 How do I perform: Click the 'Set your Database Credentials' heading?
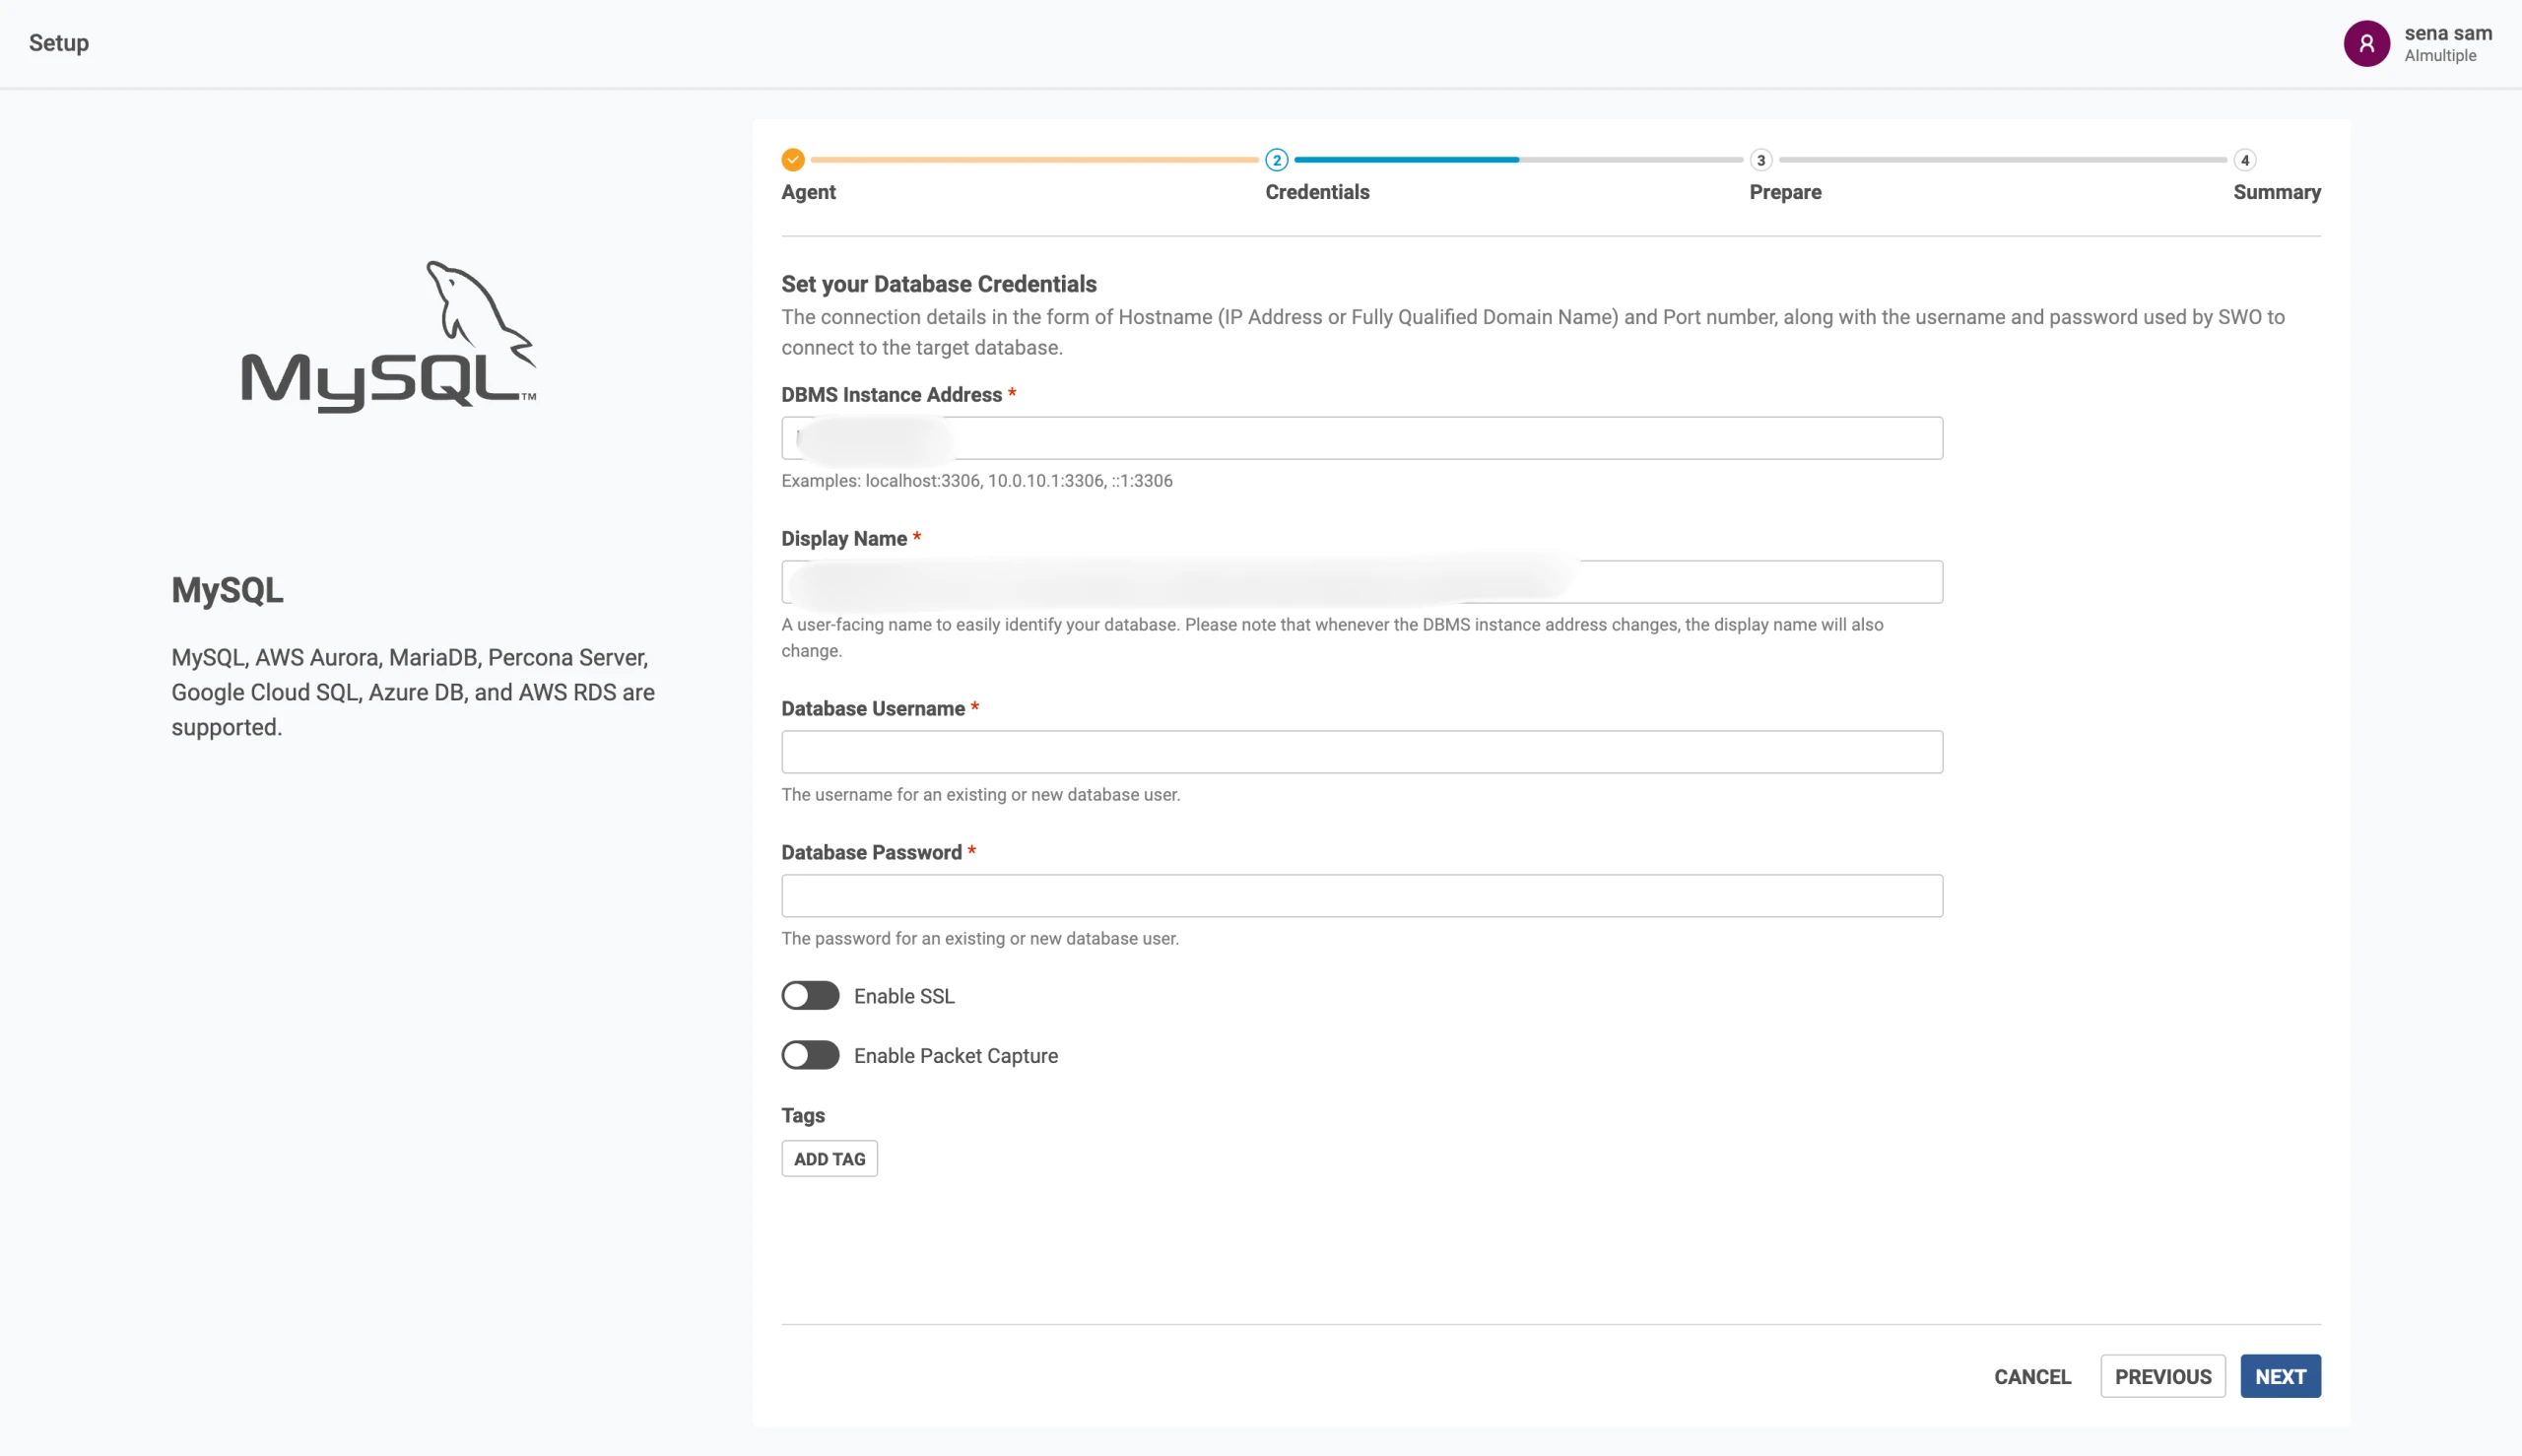coord(939,284)
